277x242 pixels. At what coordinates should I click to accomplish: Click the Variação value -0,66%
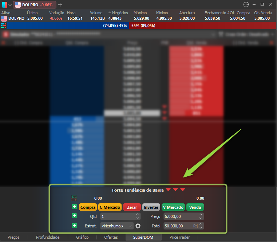56,18
